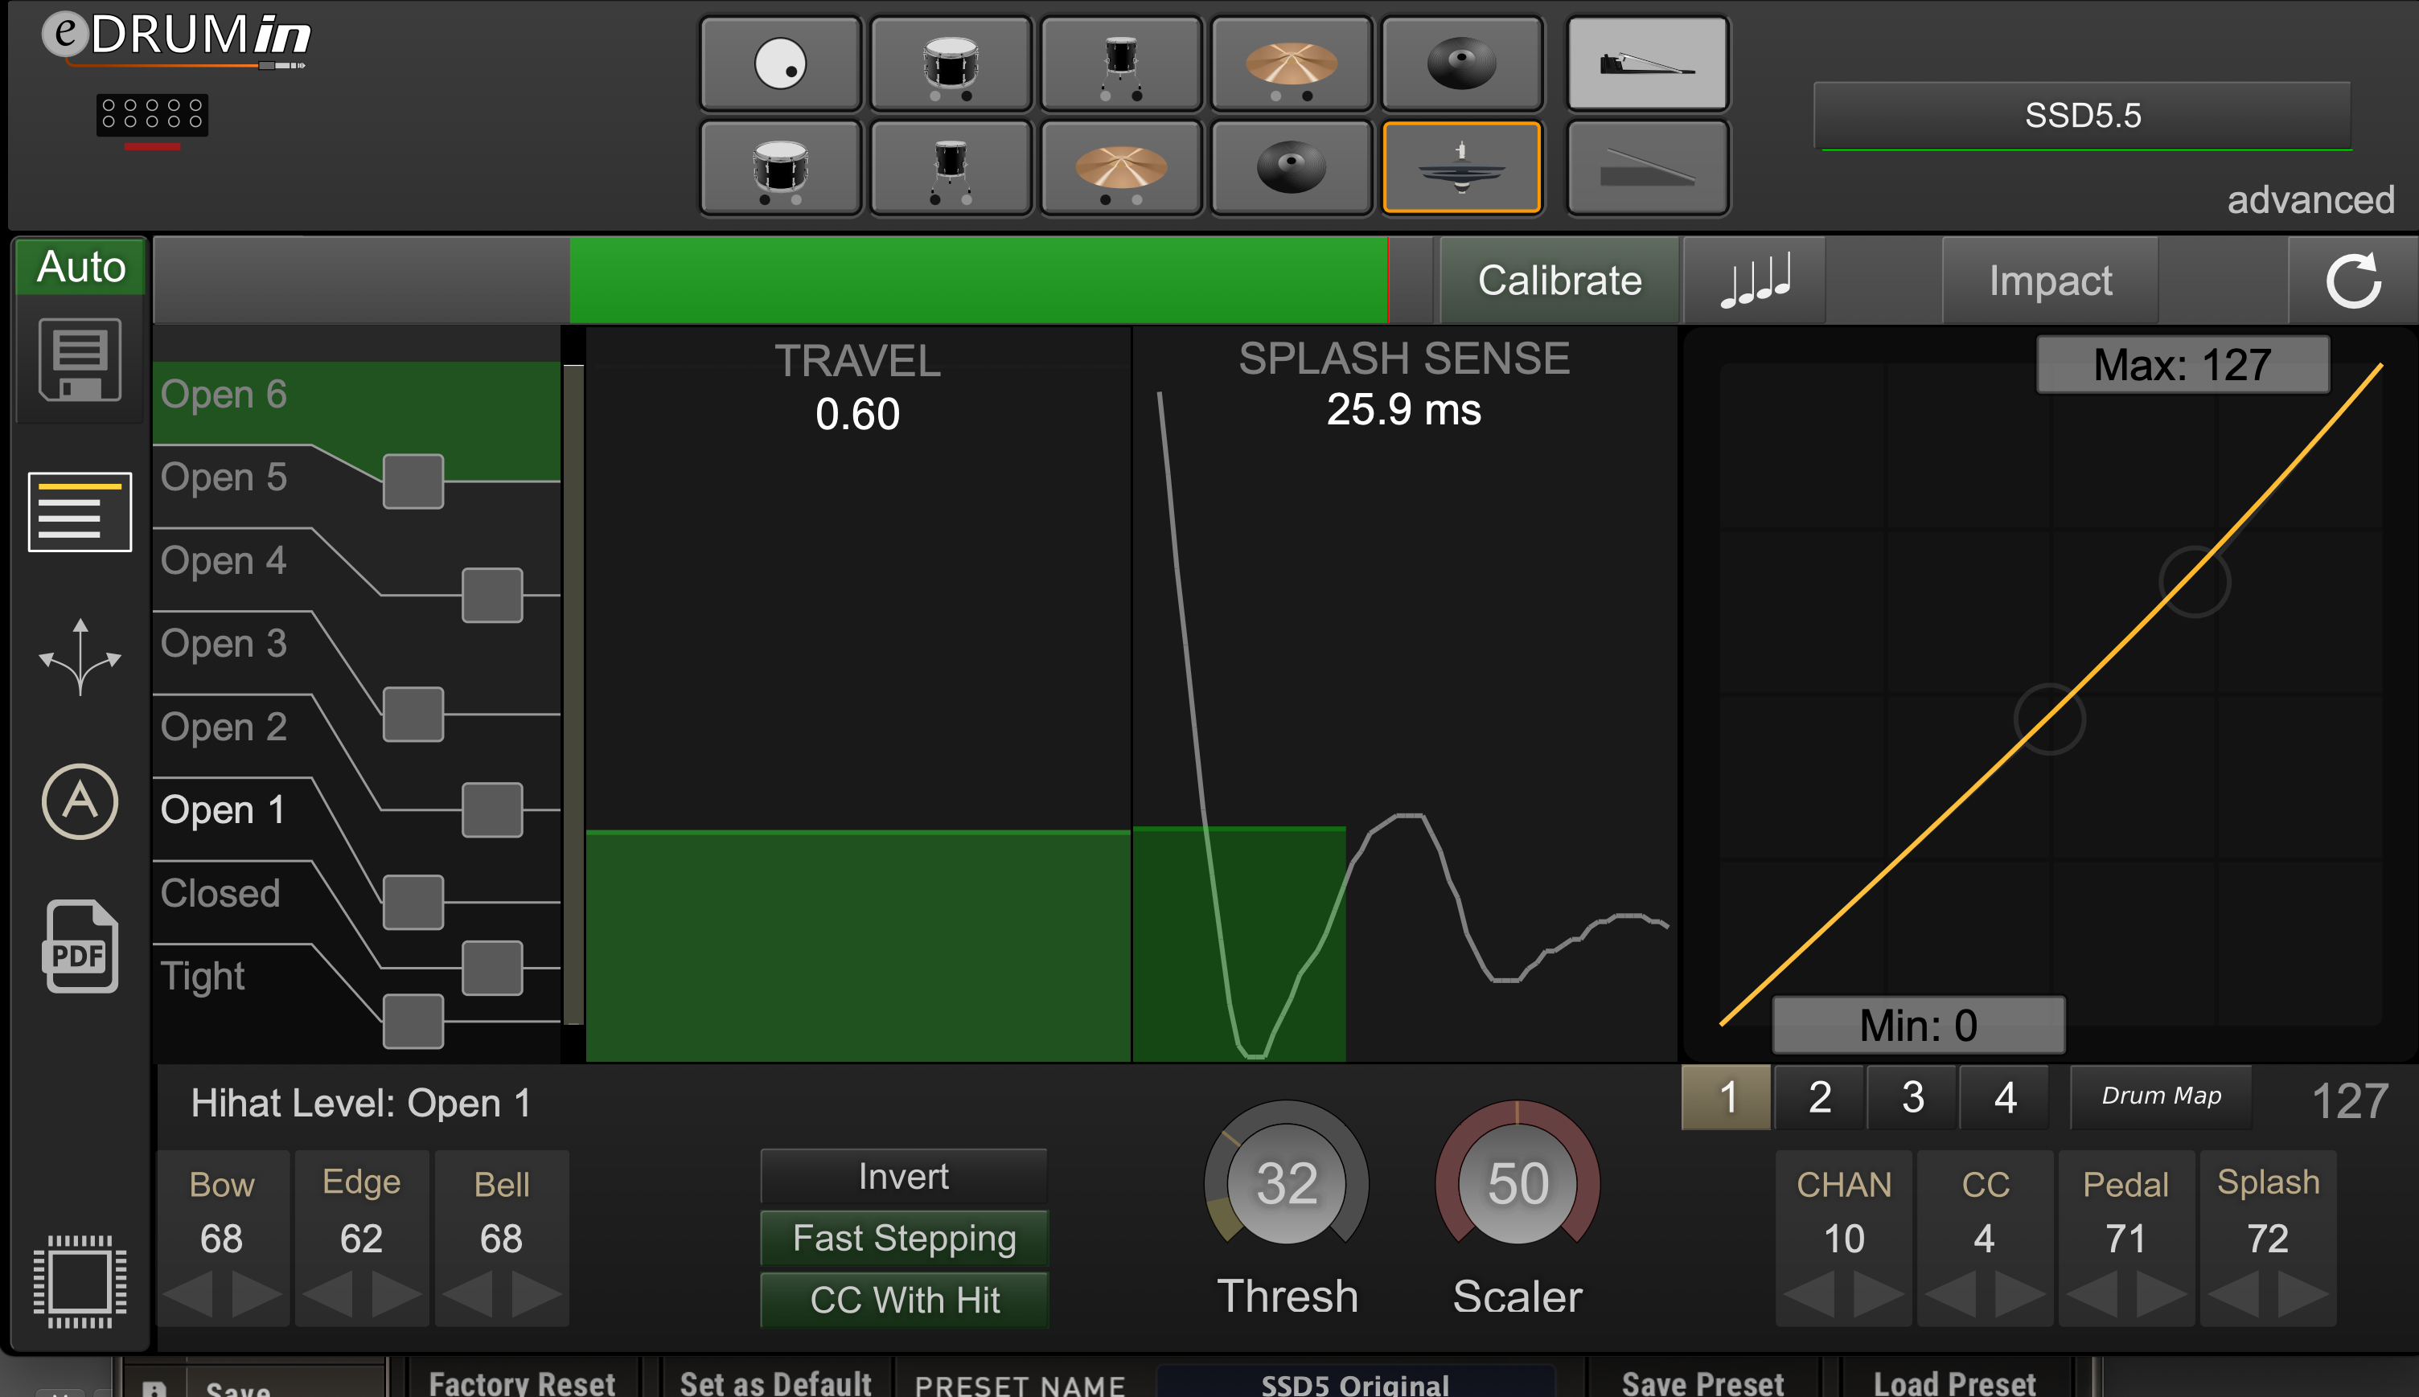
Task: Increase the Bell note value
Action: click(x=536, y=1294)
